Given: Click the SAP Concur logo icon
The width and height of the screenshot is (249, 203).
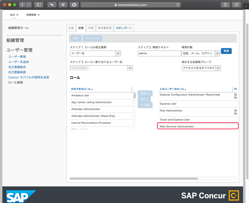Looking at the screenshot, I should [234, 196].
